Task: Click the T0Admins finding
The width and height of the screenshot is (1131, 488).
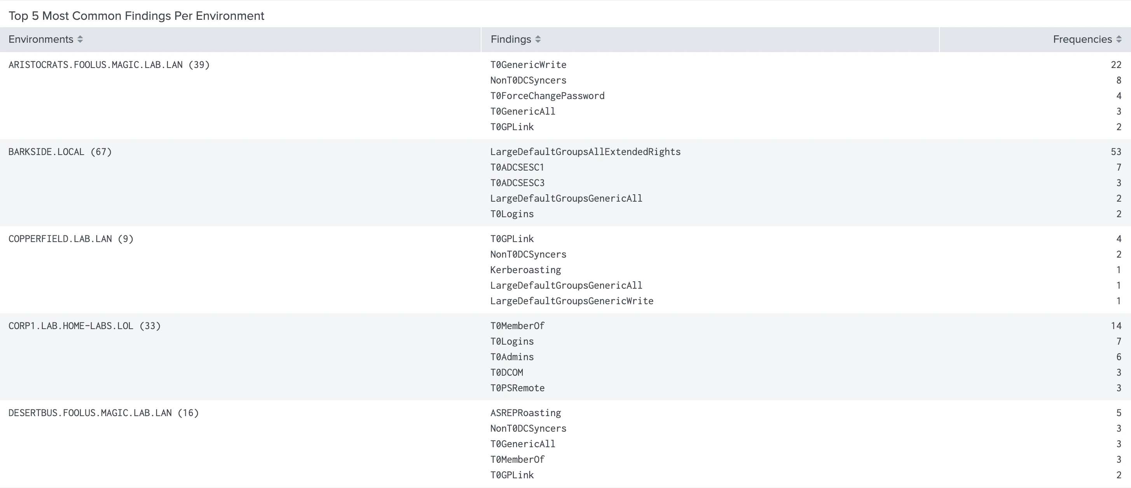Action: pyautogui.click(x=512, y=357)
